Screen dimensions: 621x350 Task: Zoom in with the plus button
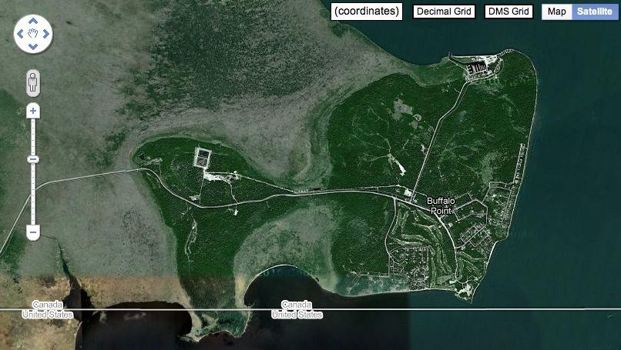[x=33, y=111]
